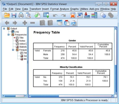This screenshot has height=104, width=119.
Task: Open the Window menu
Action: click(105, 9)
